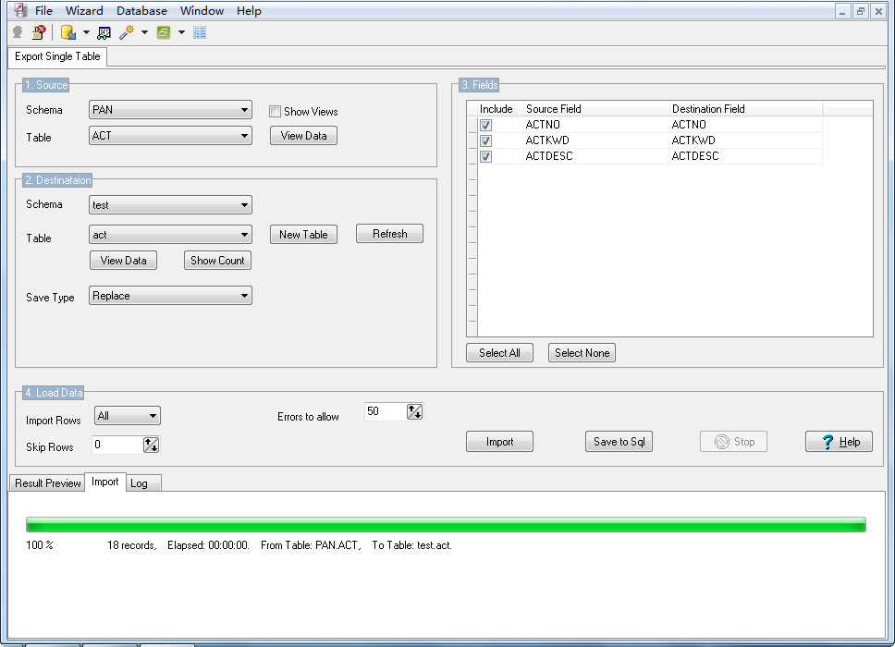Click the New Table button
This screenshot has height=647, width=895.
point(303,235)
